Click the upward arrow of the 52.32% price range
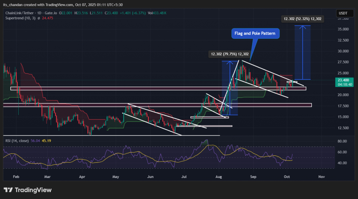This screenshot has height=199, width=358. pyautogui.click(x=302, y=26)
